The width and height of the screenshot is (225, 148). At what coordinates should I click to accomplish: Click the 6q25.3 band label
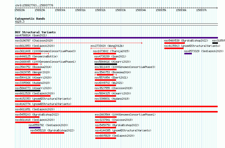tap(20, 22)
